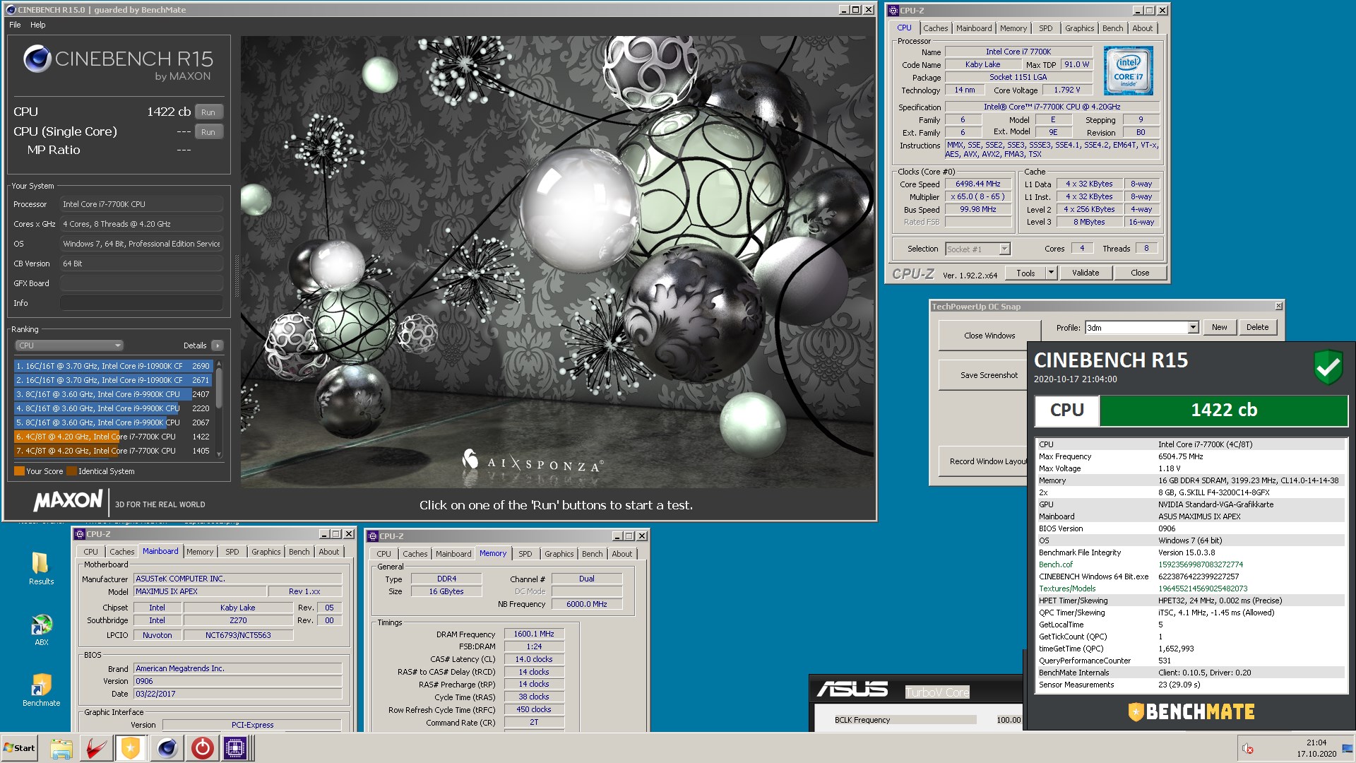Click the MAXON logo in Cinebench
Screen dimensions: 1356x763
pos(69,501)
